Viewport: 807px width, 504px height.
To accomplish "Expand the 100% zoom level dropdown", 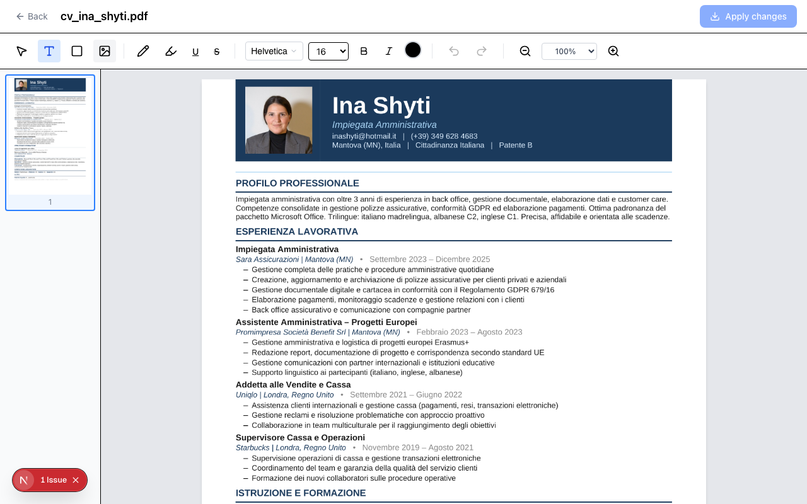I will coord(569,51).
